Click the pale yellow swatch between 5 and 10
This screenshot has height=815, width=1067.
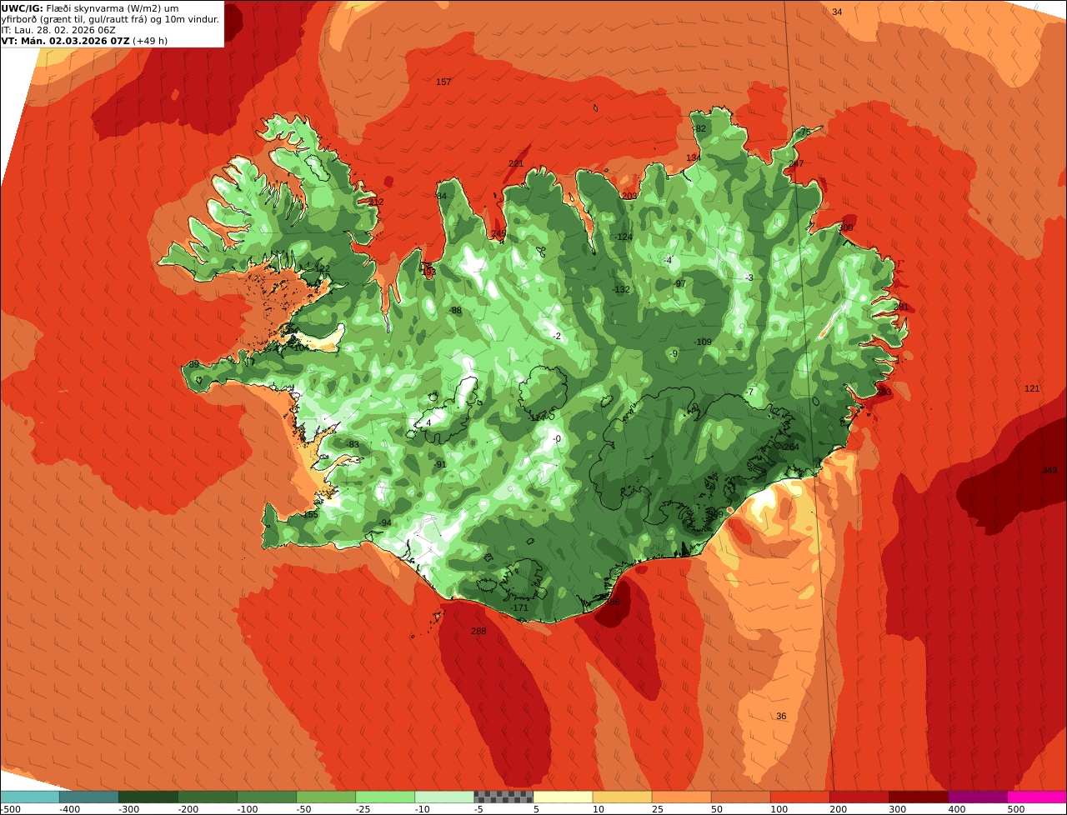click(x=563, y=797)
